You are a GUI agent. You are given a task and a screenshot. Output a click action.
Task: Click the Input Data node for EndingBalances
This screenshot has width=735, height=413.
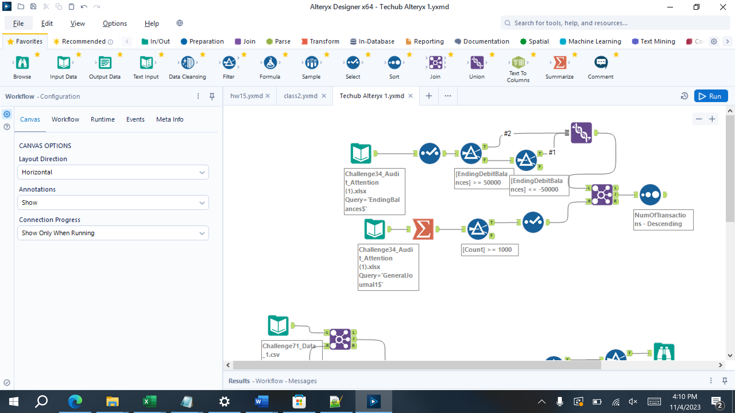[x=361, y=153]
